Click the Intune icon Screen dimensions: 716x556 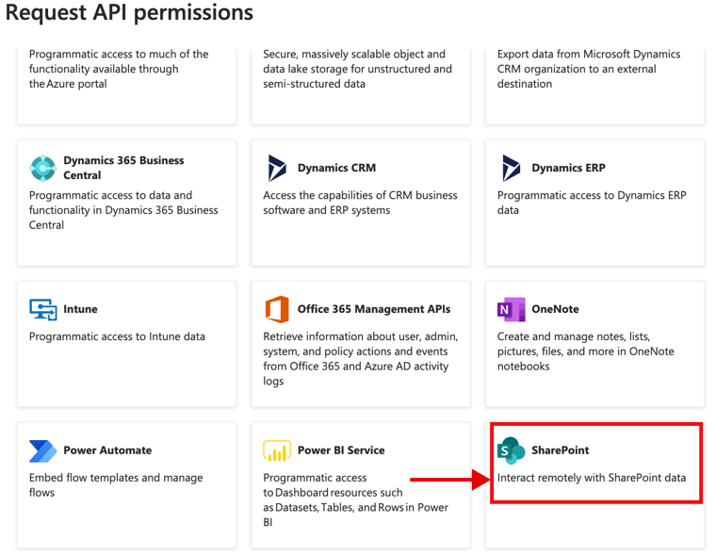click(x=43, y=310)
